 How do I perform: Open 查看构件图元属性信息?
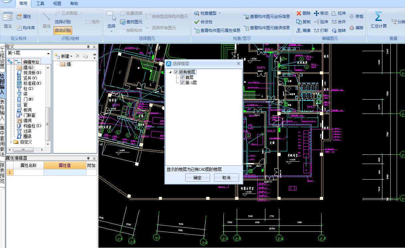pos(217,30)
